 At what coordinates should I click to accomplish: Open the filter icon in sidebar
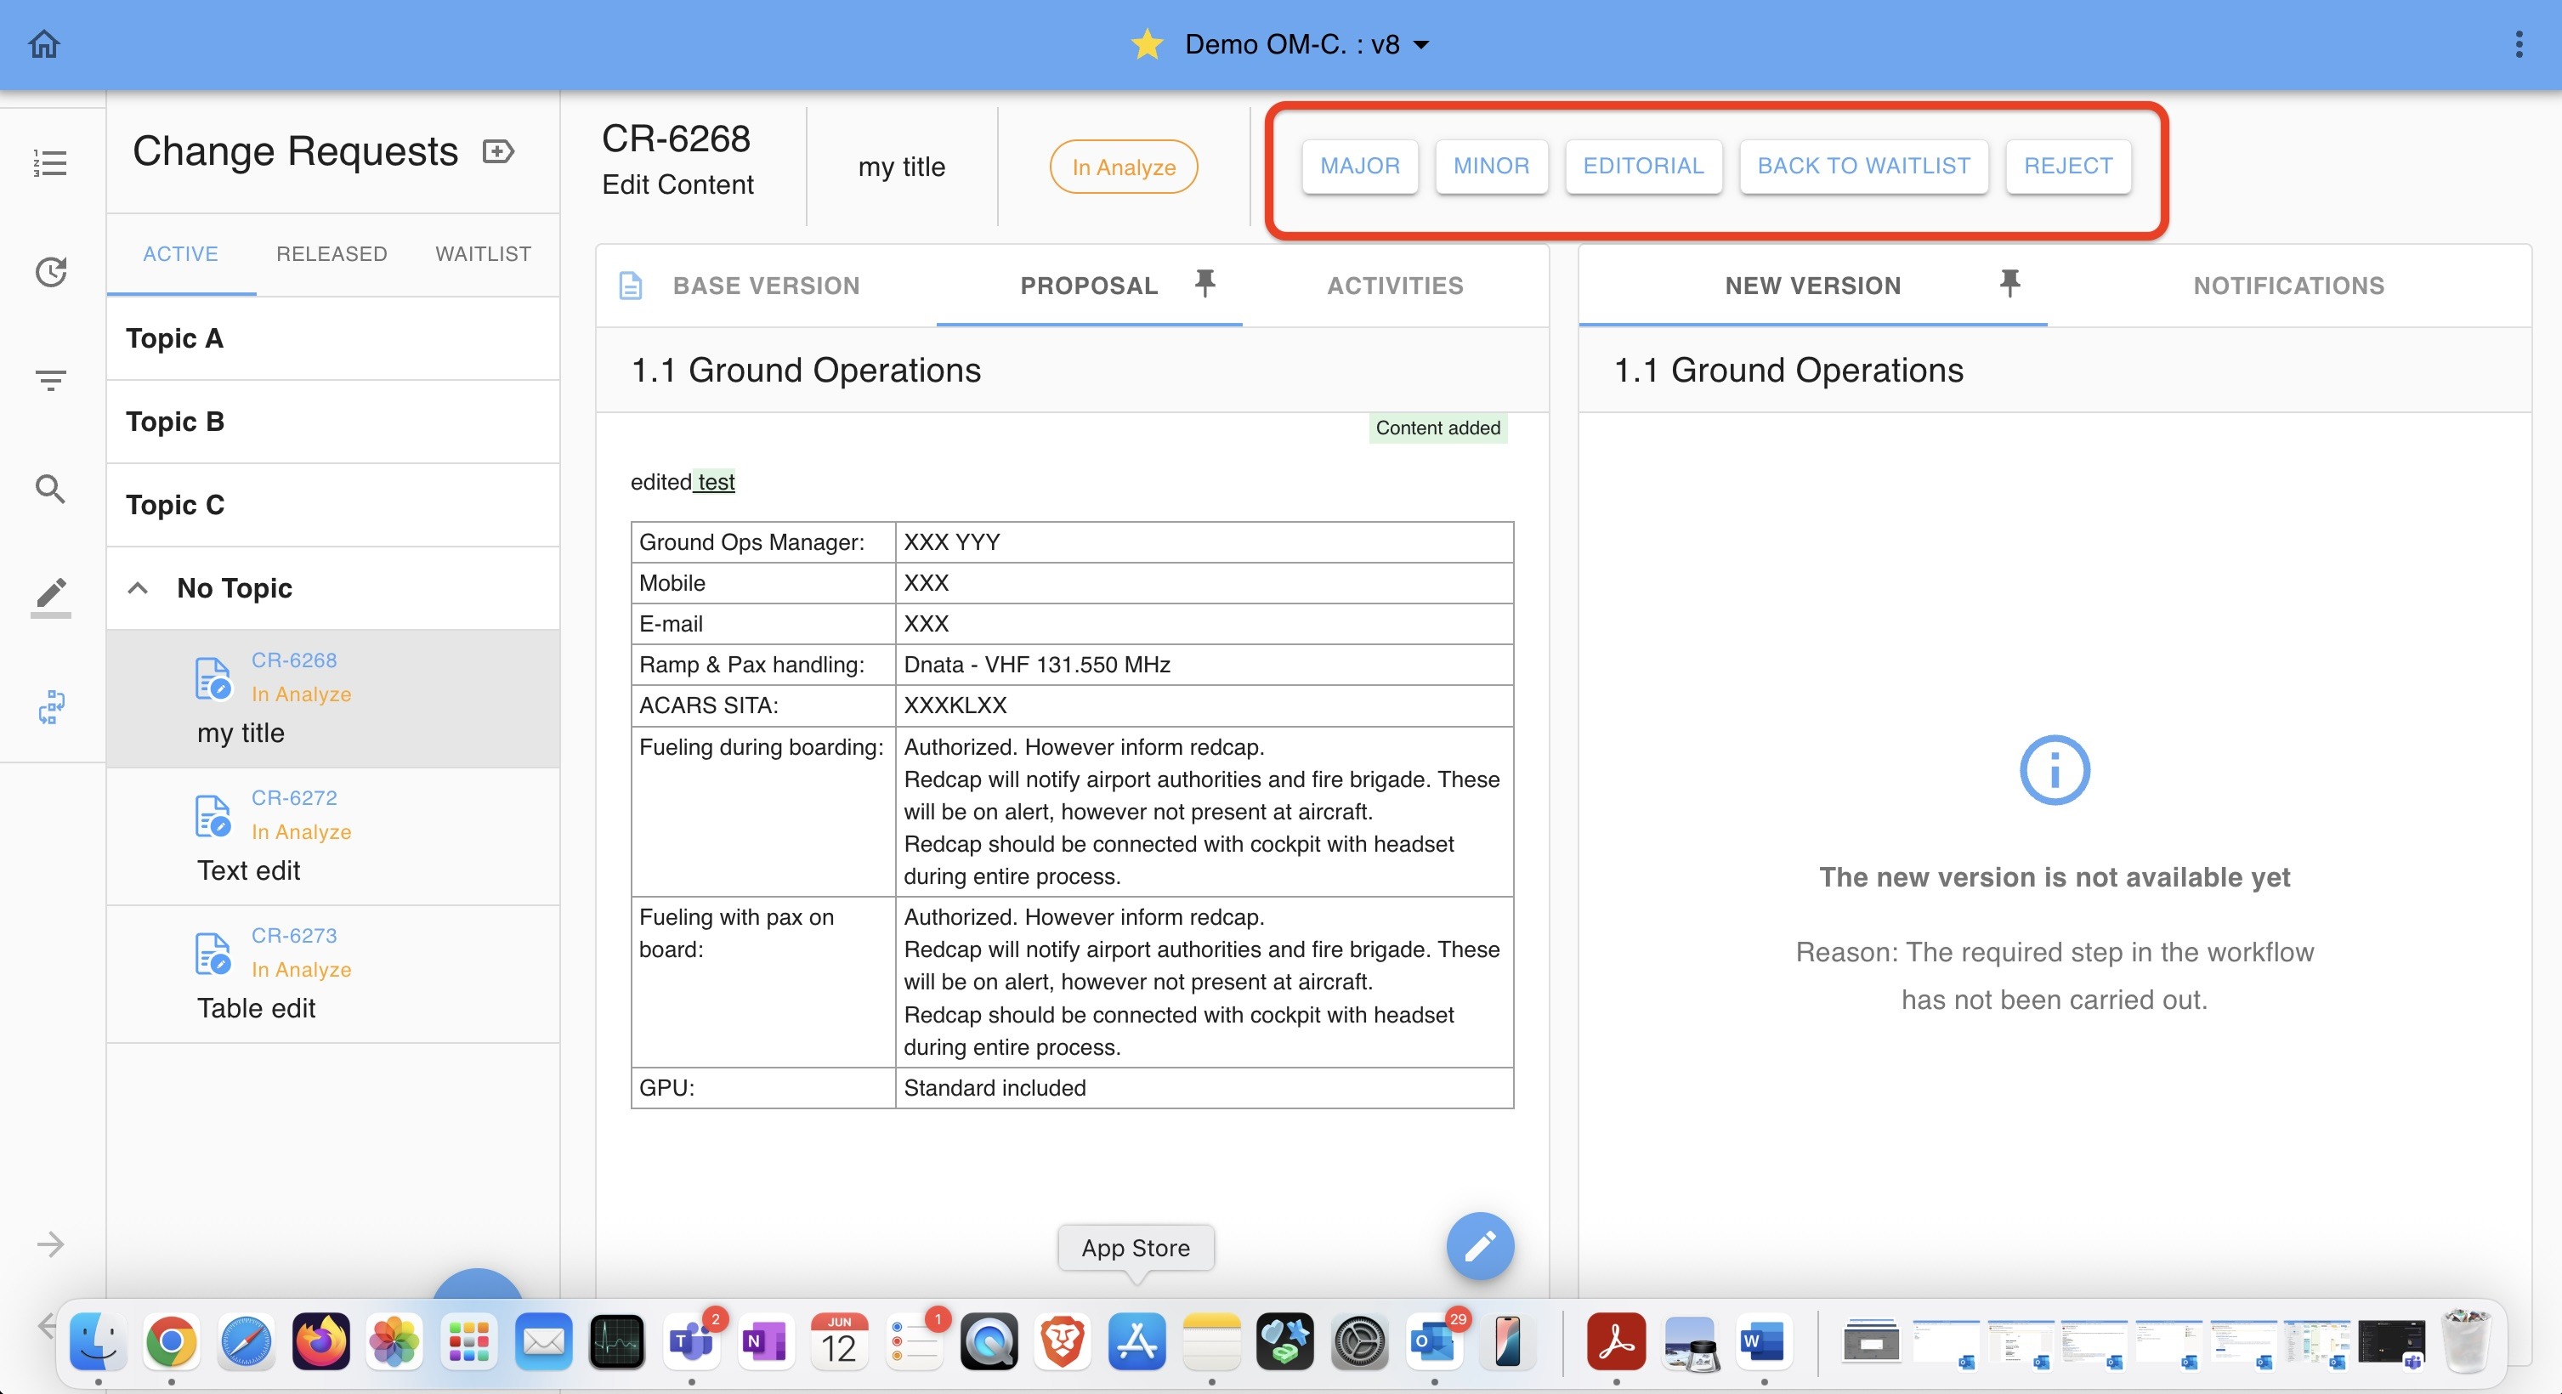coord(51,379)
